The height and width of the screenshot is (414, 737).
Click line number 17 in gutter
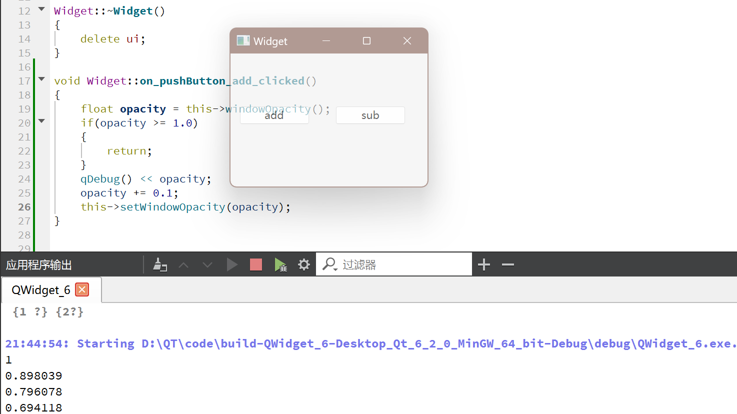[24, 81]
